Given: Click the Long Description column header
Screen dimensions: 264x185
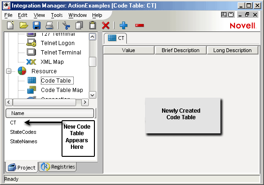Looking at the screenshot, I should pyautogui.click(x=233, y=50).
